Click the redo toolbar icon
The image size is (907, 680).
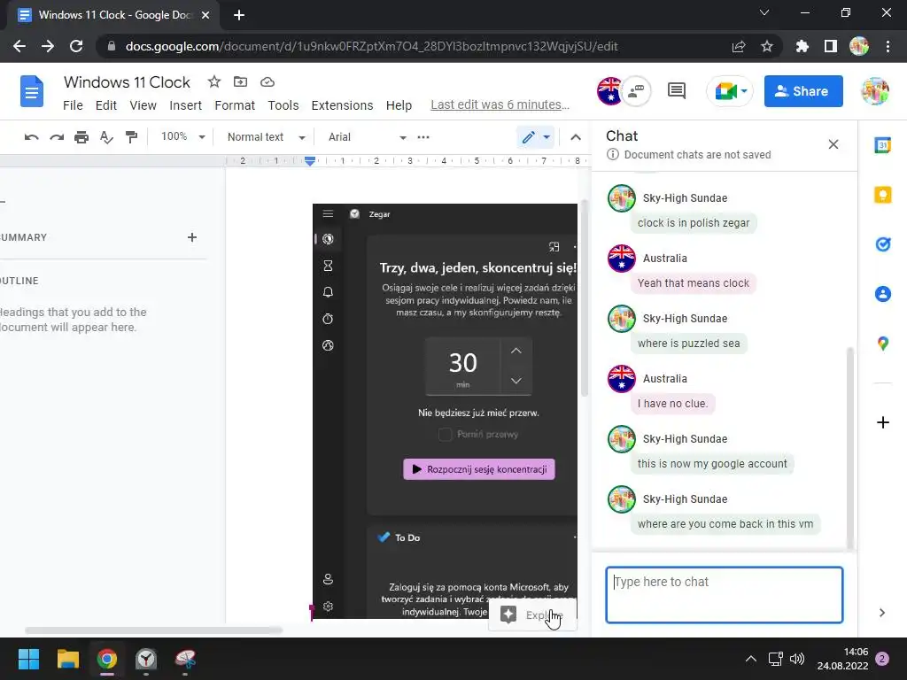coord(57,137)
